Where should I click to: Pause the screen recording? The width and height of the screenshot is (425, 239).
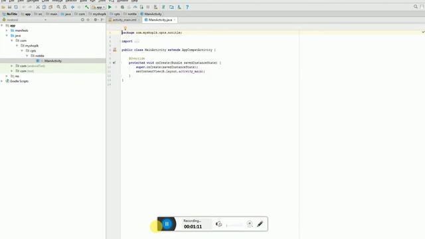pos(167,224)
